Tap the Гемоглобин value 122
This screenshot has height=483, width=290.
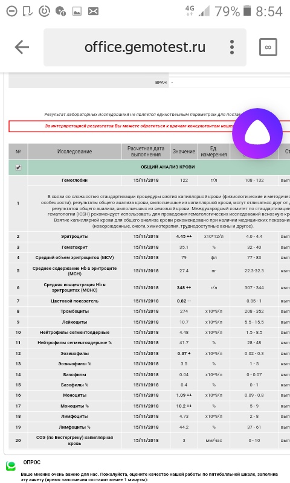click(x=184, y=180)
